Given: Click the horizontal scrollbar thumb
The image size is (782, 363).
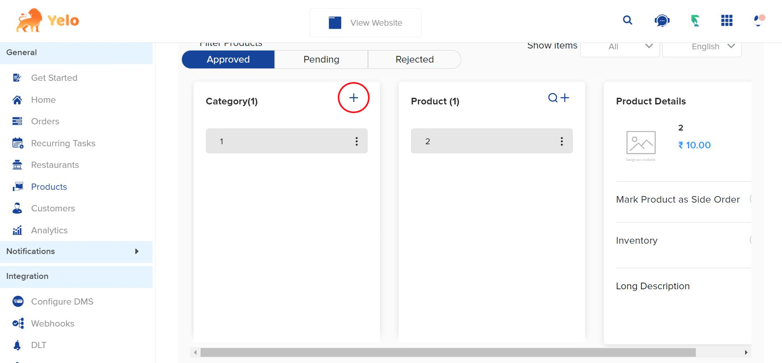Looking at the screenshot, I should (x=448, y=352).
